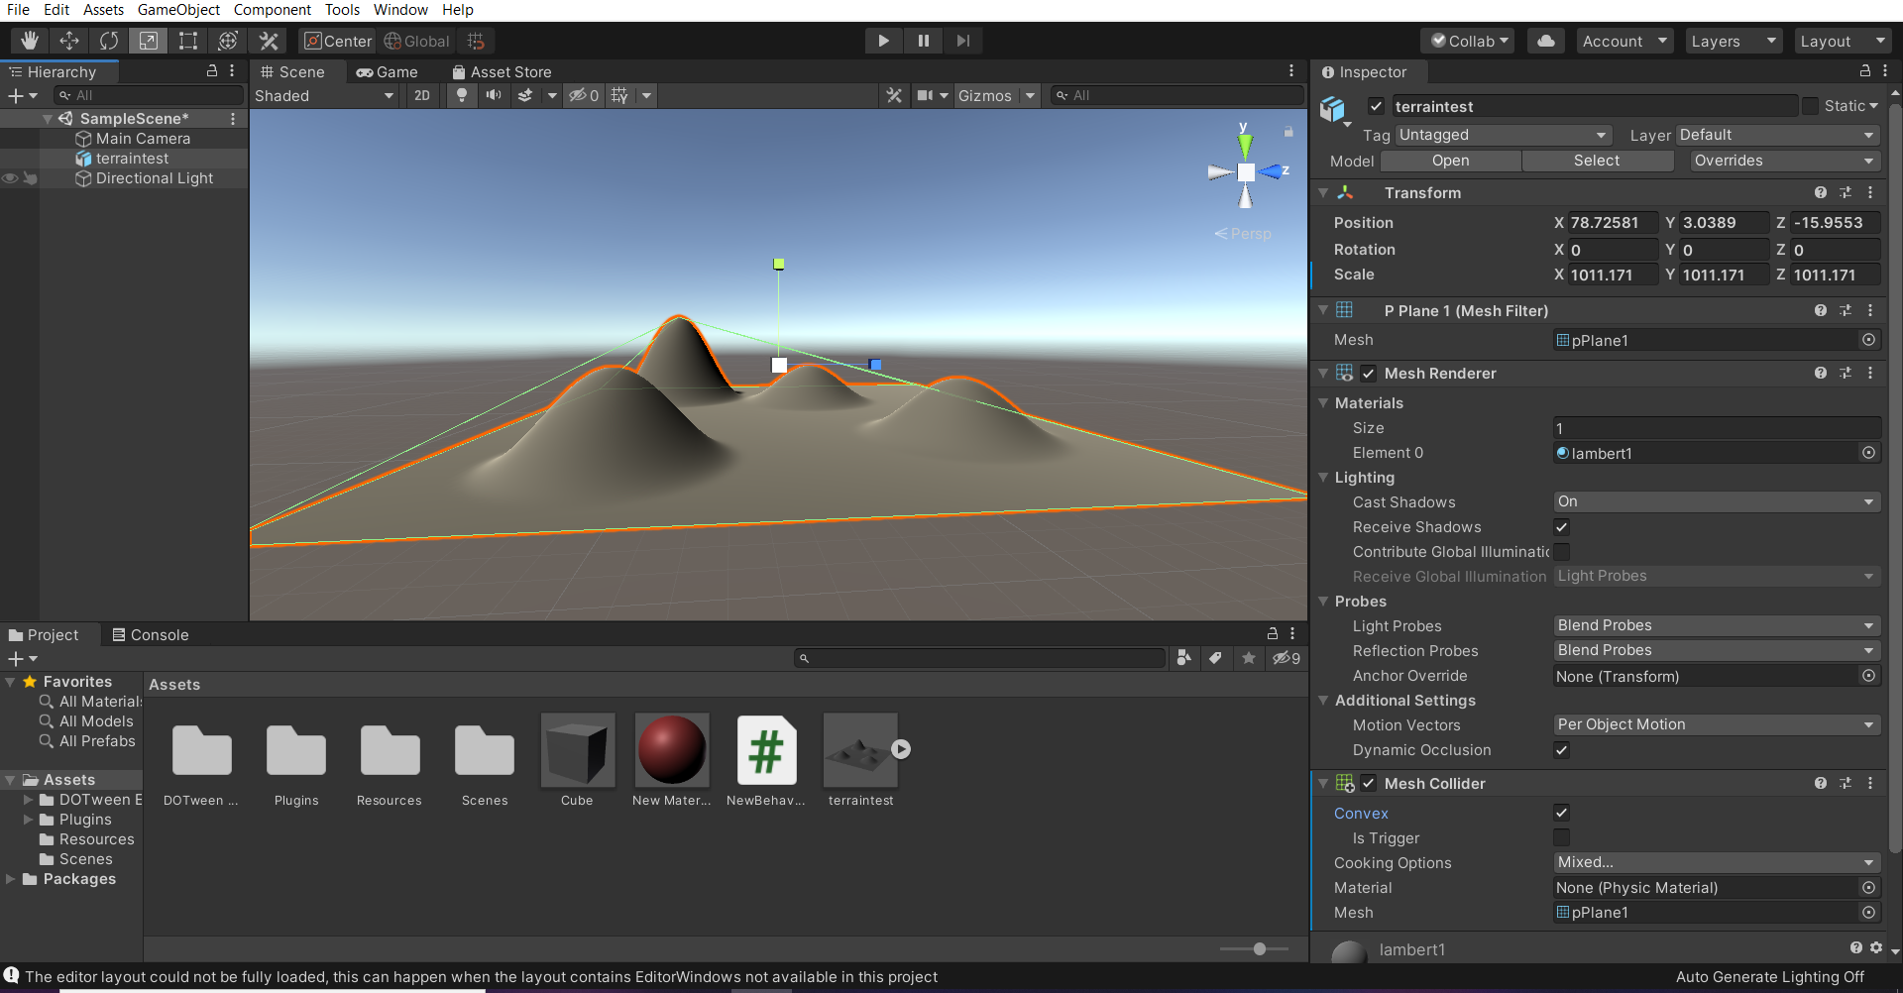Select the combined Transform tool

pos(228,41)
